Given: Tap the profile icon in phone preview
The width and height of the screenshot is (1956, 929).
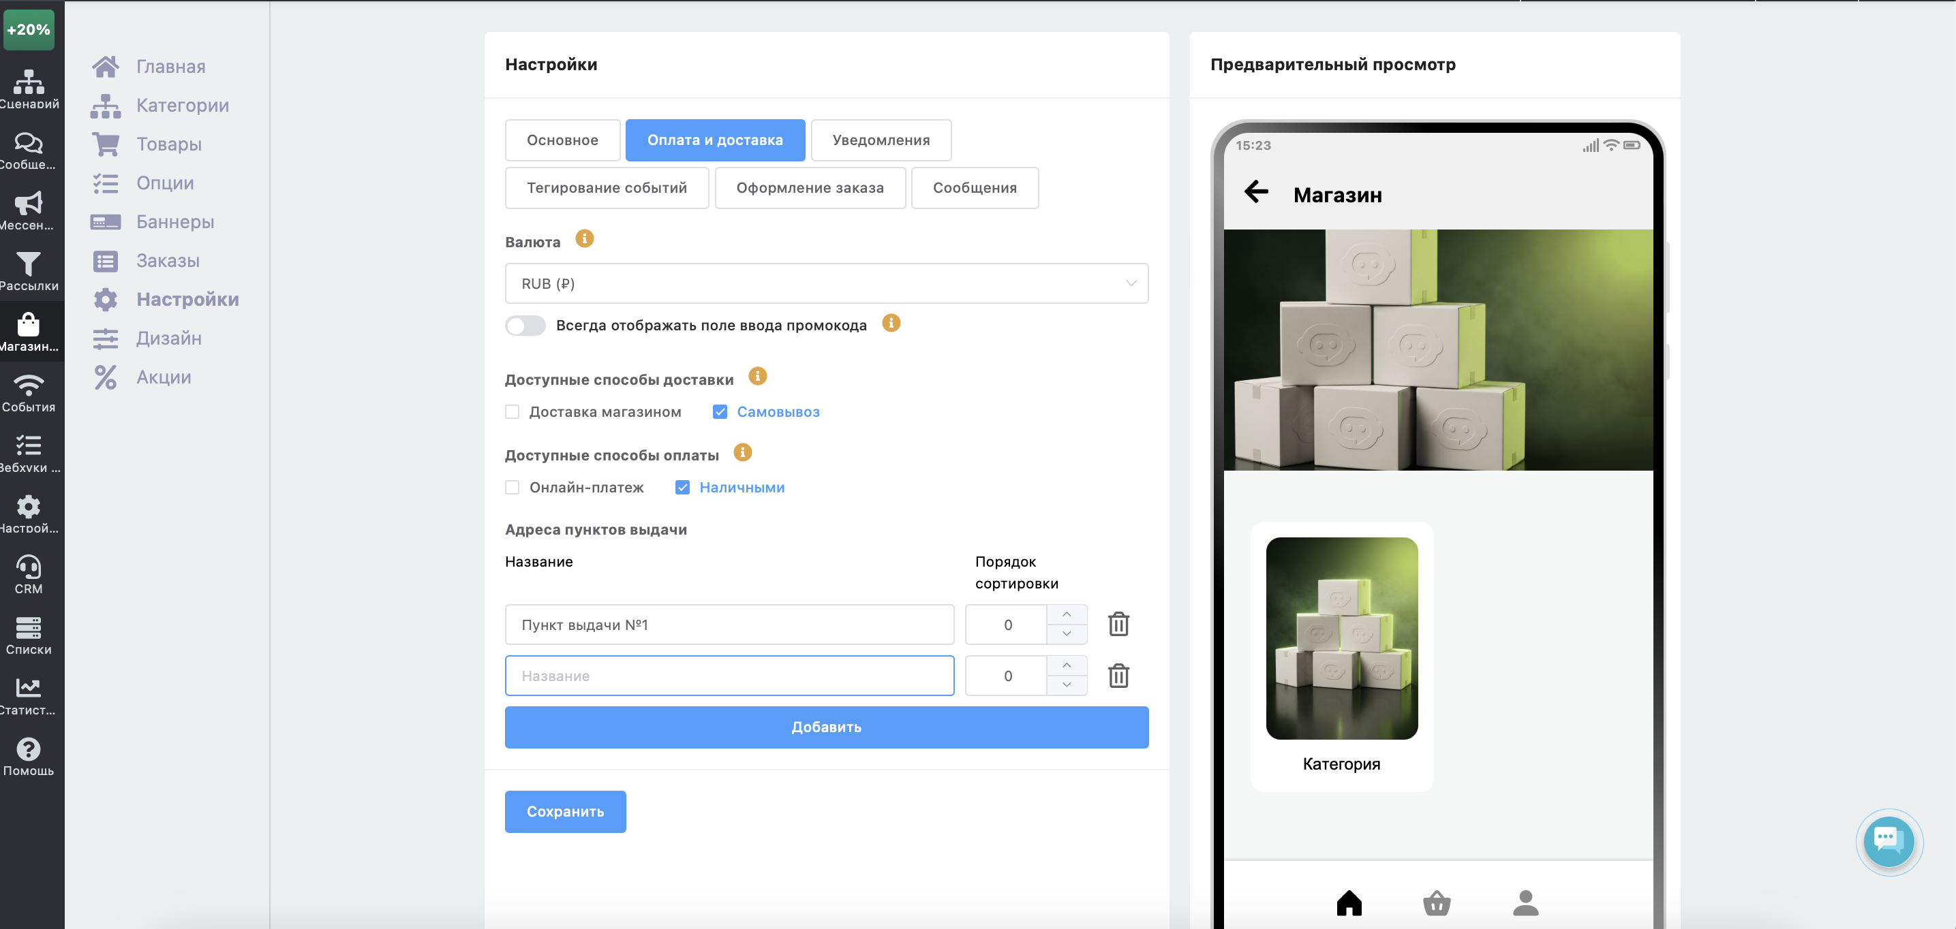Looking at the screenshot, I should [1525, 902].
